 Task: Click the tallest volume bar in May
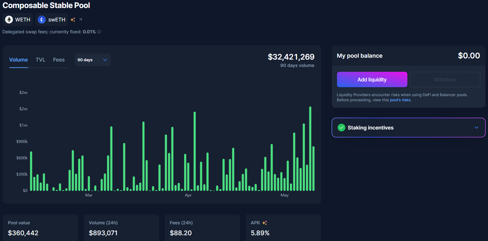(x=310, y=149)
